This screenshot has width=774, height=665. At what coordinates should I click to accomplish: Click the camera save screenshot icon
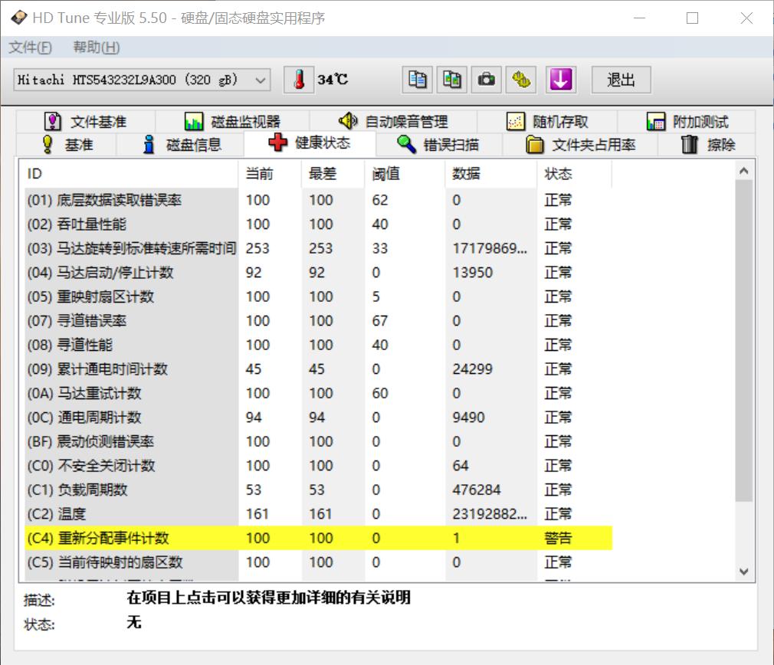487,80
